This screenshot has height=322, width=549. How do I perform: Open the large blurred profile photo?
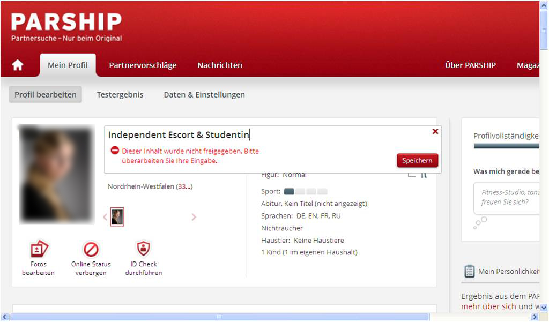[56, 174]
